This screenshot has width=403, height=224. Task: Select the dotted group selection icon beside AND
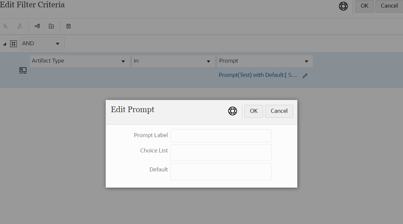pyautogui.click(x=13, y=44)
